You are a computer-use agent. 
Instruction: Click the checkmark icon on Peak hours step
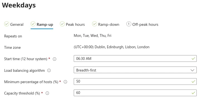point(62,24)
